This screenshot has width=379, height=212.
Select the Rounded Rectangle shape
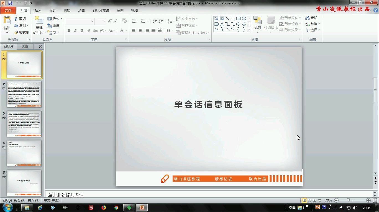click(216, 24)
